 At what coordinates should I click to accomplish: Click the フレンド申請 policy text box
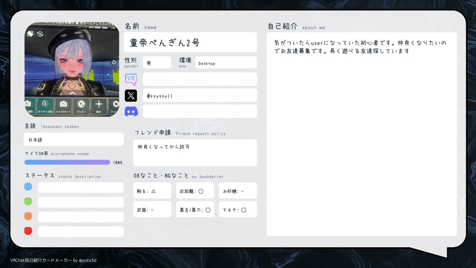[x=195, y=153]
